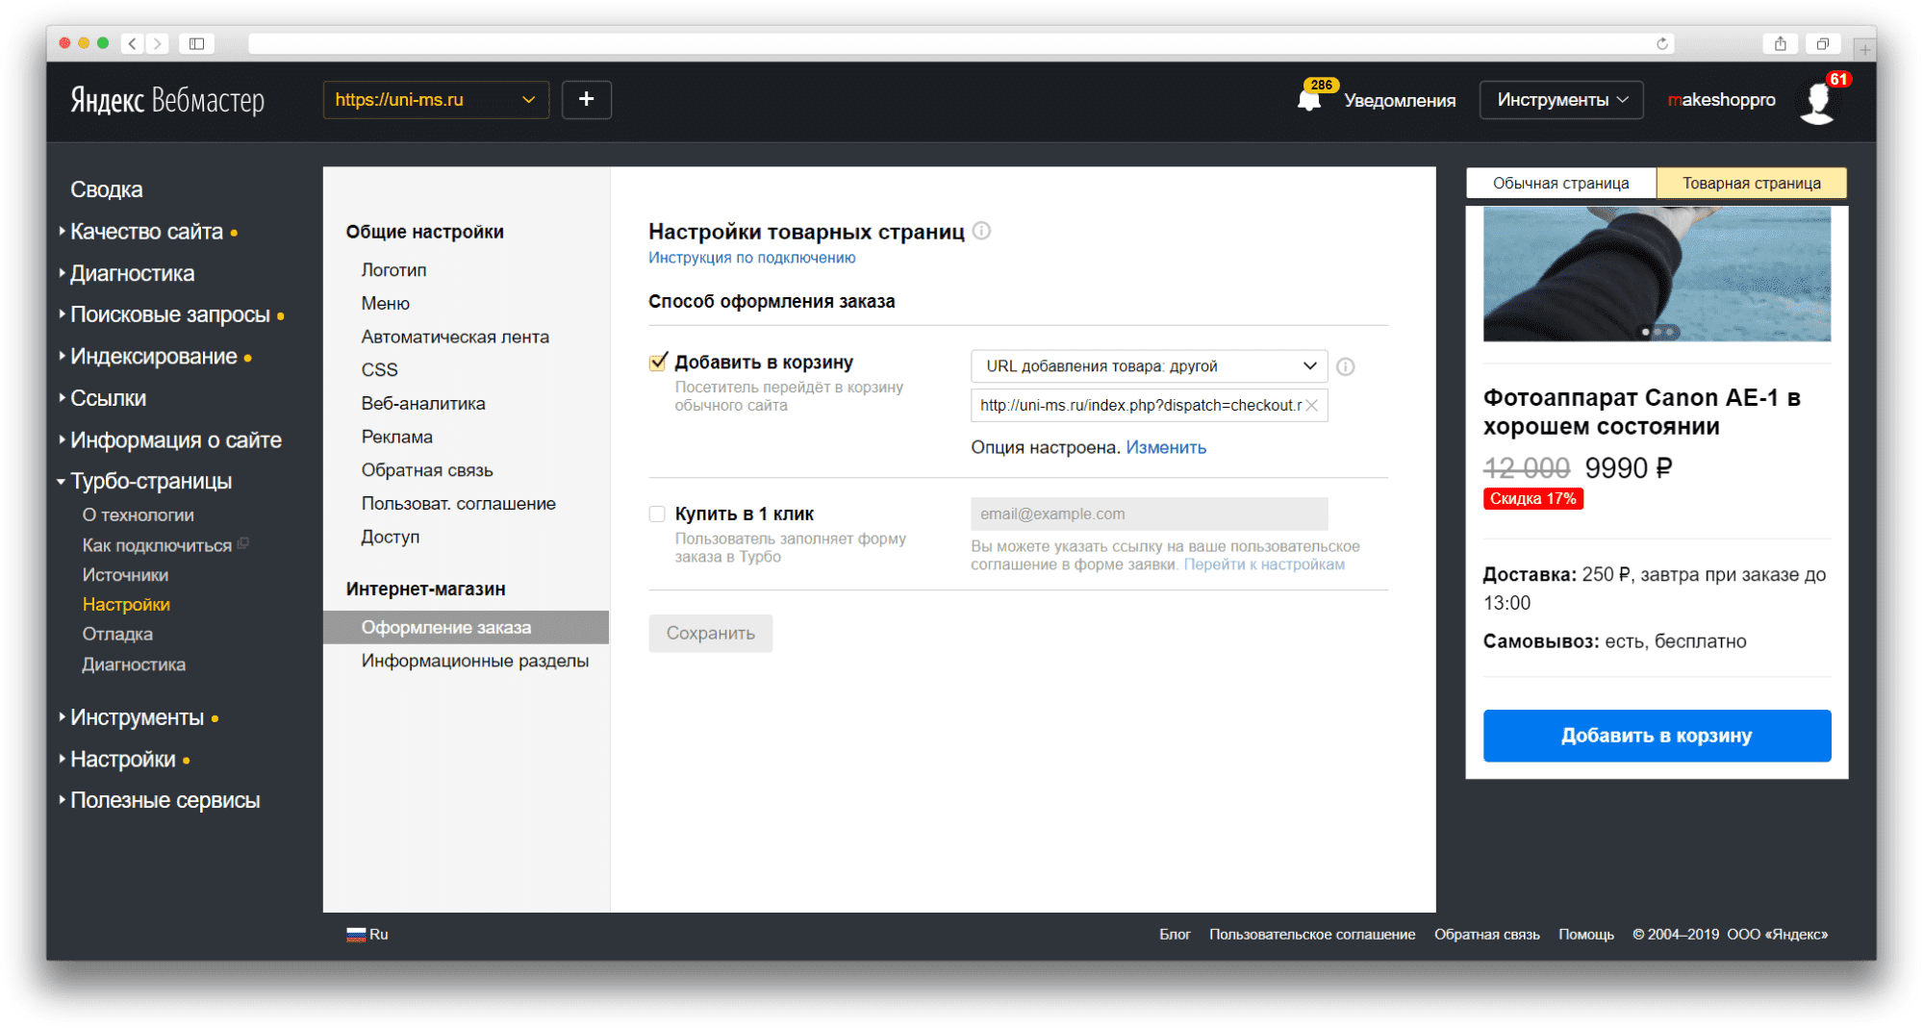The image size is (1923, 1028).
Task: Expand Полезные сервисы section
Action: point(164,800)
